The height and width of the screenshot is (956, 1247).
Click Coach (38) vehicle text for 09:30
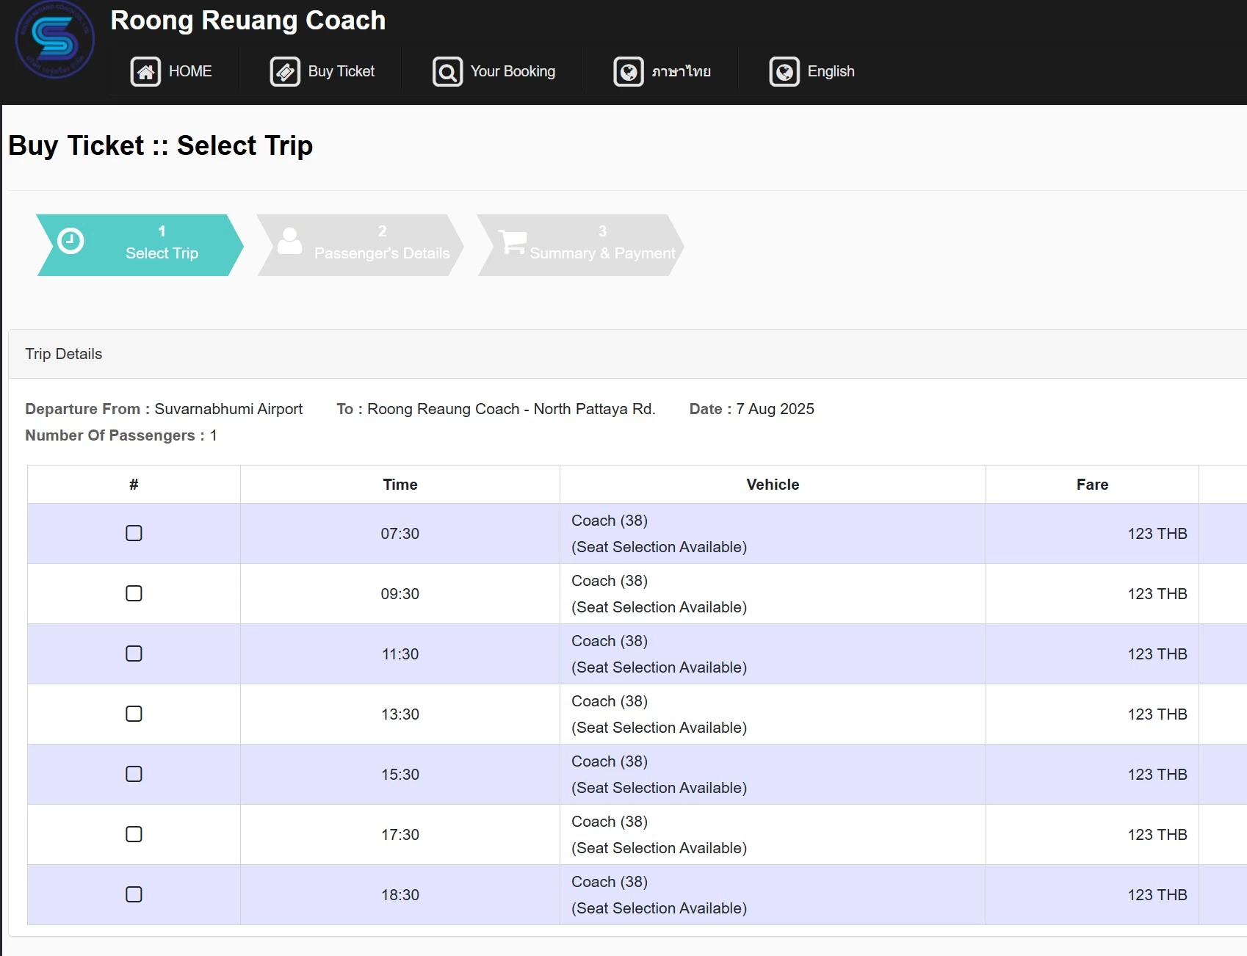point(610,581)
